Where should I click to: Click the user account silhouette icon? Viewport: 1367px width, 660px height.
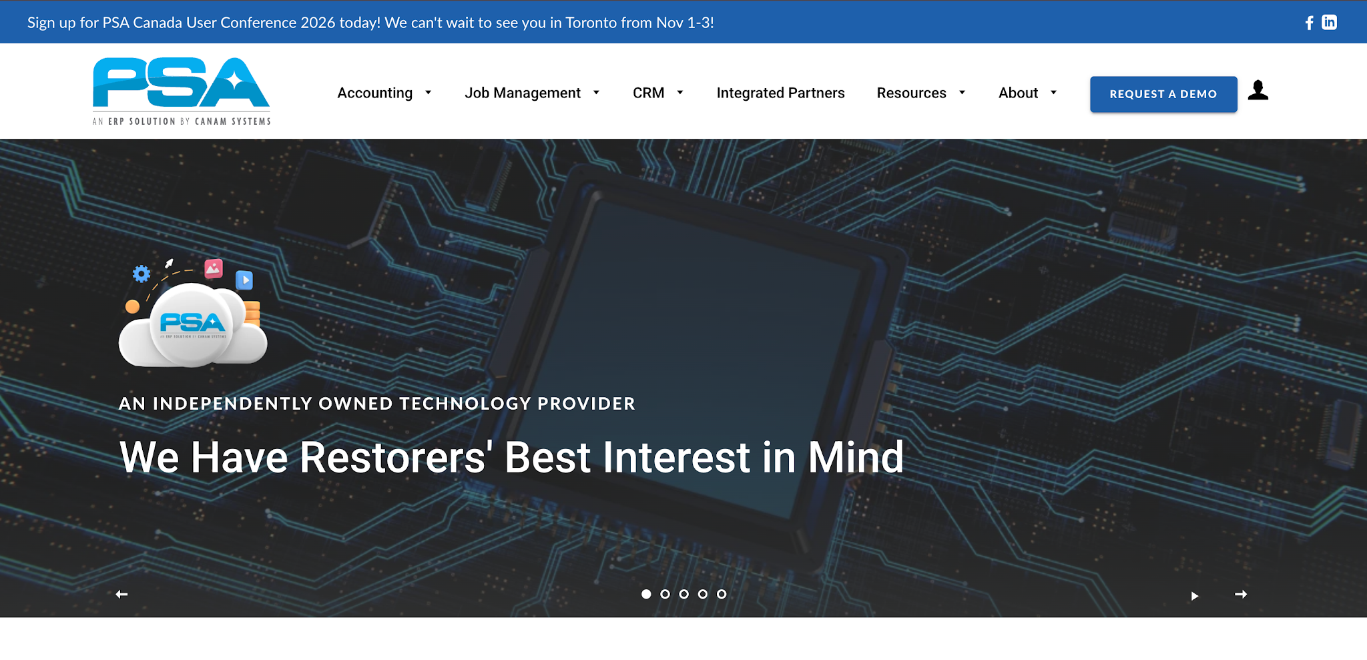click(1258, 90)
